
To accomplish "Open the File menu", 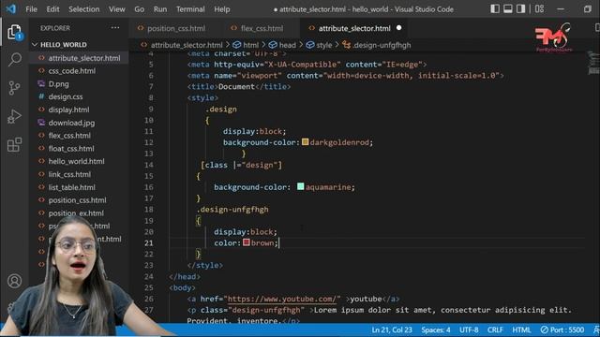I will click(31, 9).
